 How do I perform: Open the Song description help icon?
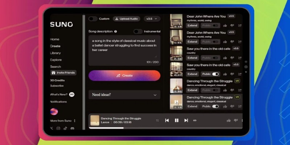116,32
